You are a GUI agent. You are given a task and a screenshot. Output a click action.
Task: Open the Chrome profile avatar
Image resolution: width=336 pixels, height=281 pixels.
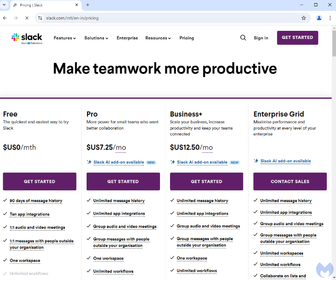(x=319, y=18)
